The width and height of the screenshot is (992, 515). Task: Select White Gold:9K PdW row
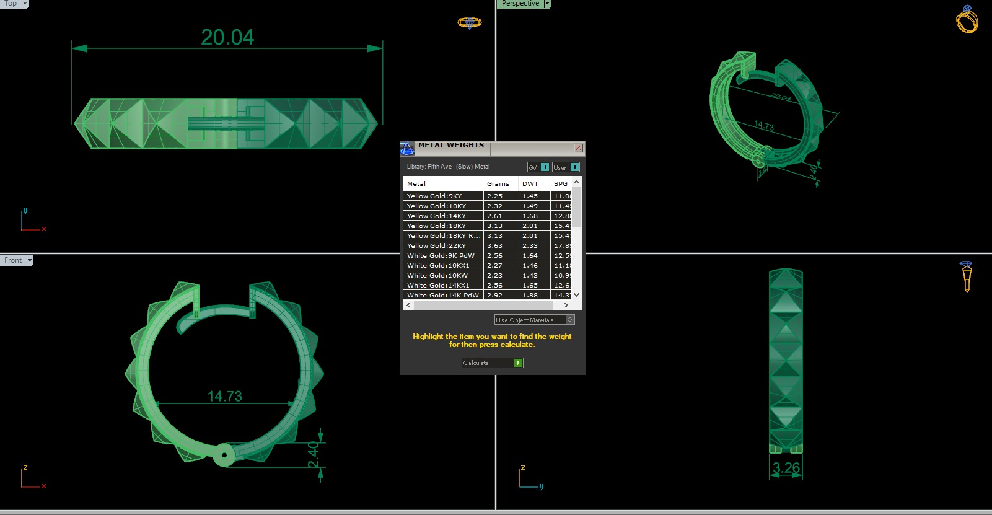(488, 255)
